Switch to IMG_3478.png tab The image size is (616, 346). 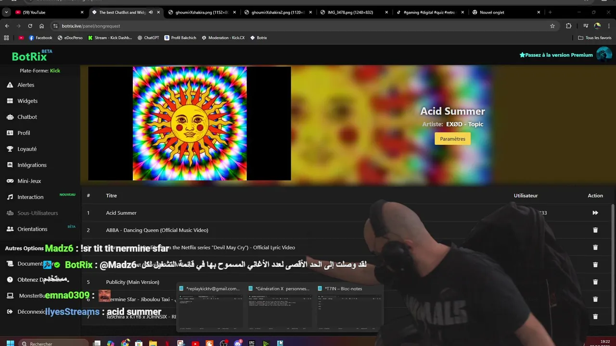[354, 12]
